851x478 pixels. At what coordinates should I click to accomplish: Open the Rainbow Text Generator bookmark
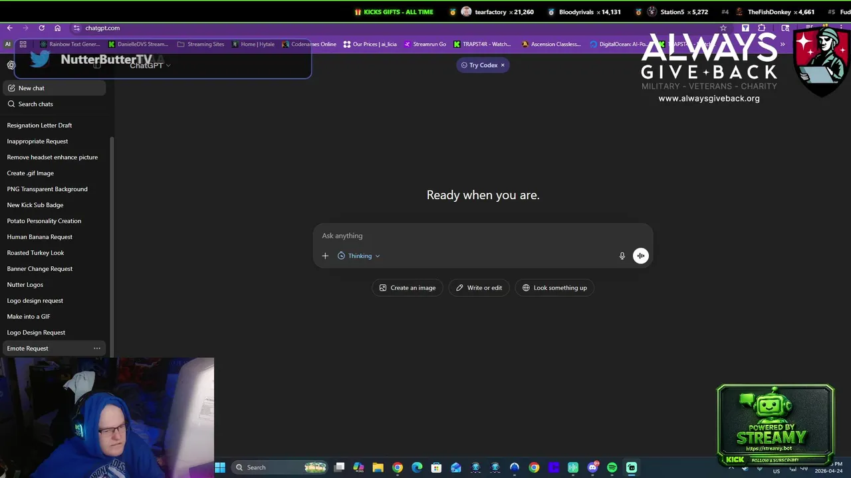pyautogui.click(x=70, y=44)
